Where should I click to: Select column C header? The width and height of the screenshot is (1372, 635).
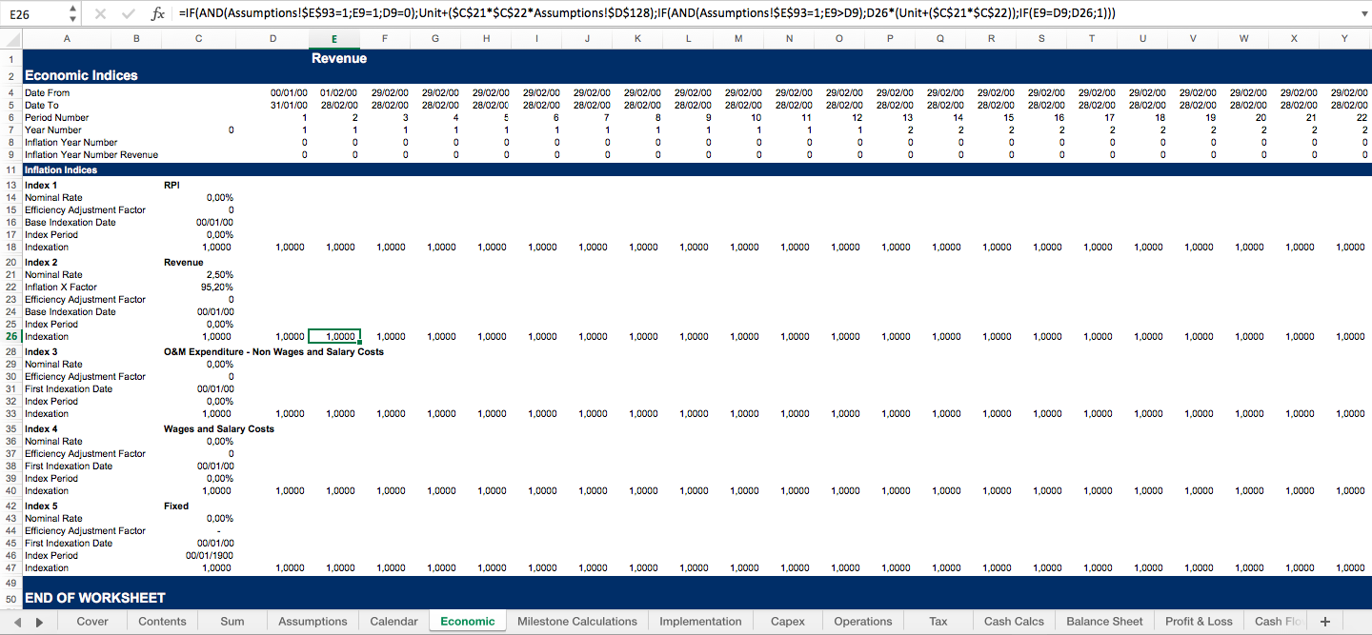point(198,38)
